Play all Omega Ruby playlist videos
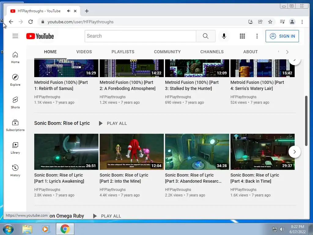The image size is (313, 235). (107, 216)
